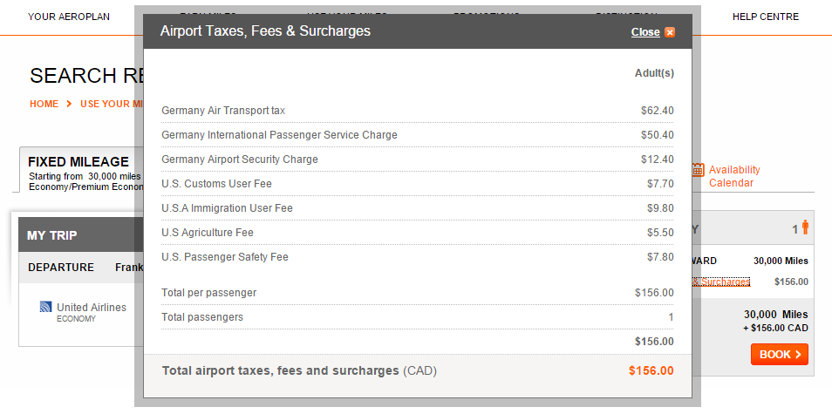Go to the HOME breadcrumb link
This screenshot has height=414, width=832.
point(44,104)
